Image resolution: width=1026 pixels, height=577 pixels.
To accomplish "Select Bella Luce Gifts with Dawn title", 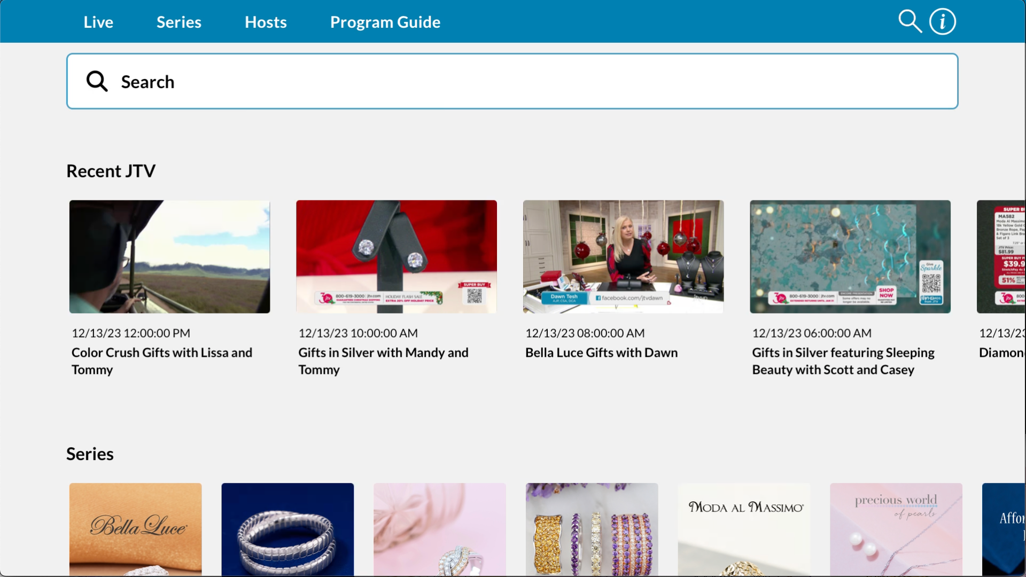I will 602,353.
